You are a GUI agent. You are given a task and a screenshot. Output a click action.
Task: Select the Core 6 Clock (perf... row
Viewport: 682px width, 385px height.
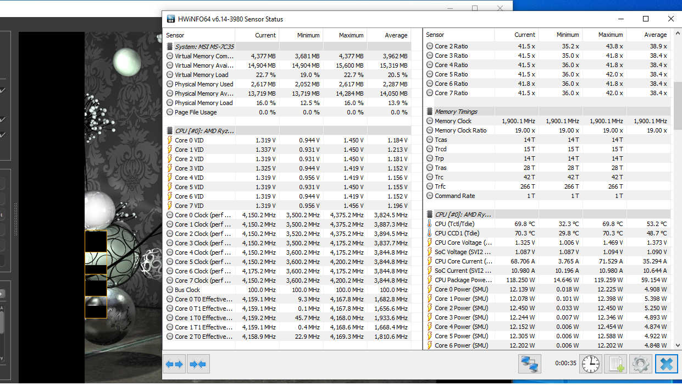point(287,271)
